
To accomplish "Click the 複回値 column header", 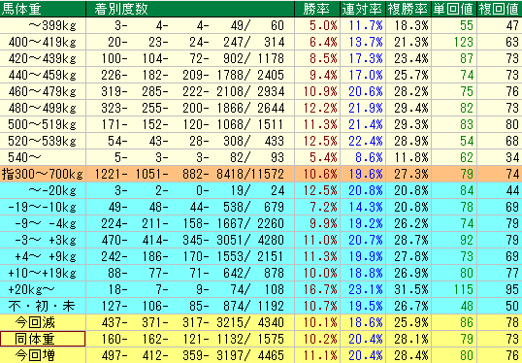I will (x=500, y=9).
